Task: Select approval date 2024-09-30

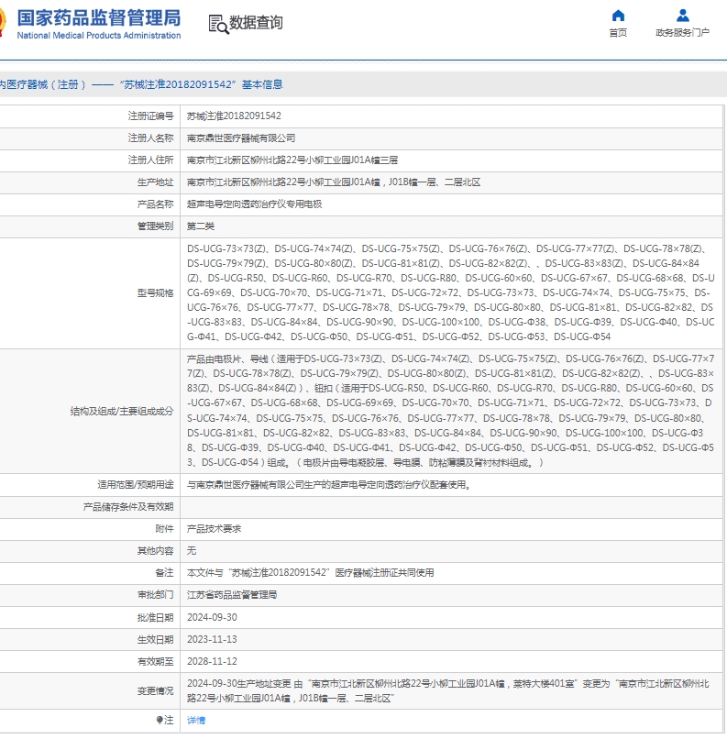Action: click(212, 617)
